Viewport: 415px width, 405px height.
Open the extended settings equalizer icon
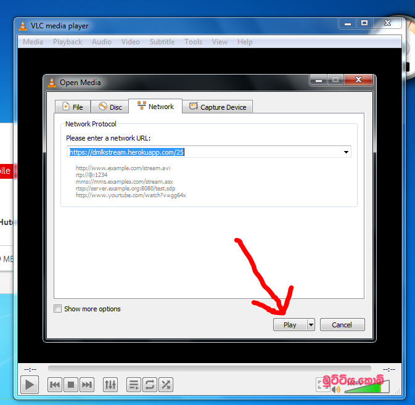(x=110, y=385)
